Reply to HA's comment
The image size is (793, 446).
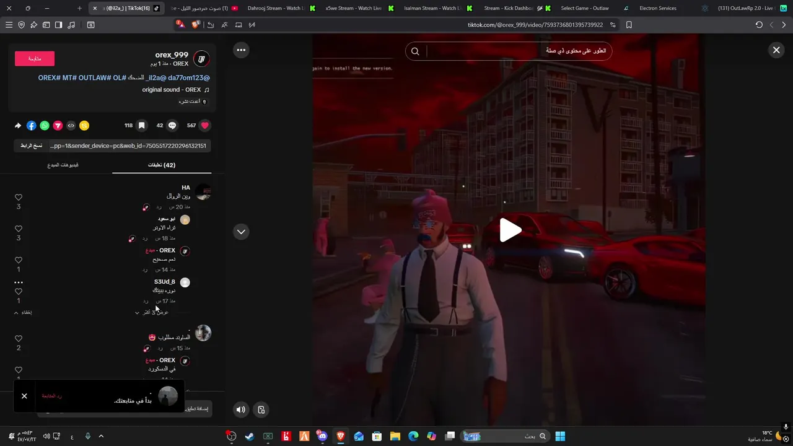click(159, 207)
